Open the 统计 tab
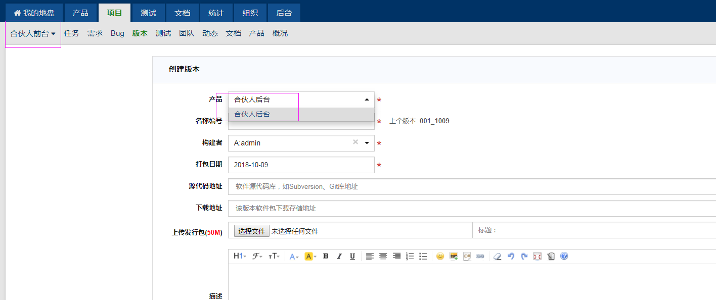The image size is (716, 300). 216,13
